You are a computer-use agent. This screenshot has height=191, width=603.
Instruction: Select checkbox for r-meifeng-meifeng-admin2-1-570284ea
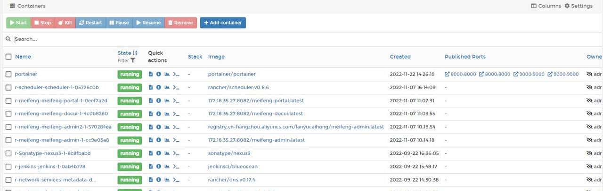8,127
